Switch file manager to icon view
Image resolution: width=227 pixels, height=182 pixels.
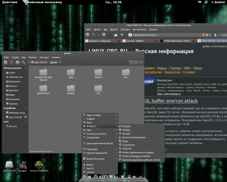click(131, 62)
